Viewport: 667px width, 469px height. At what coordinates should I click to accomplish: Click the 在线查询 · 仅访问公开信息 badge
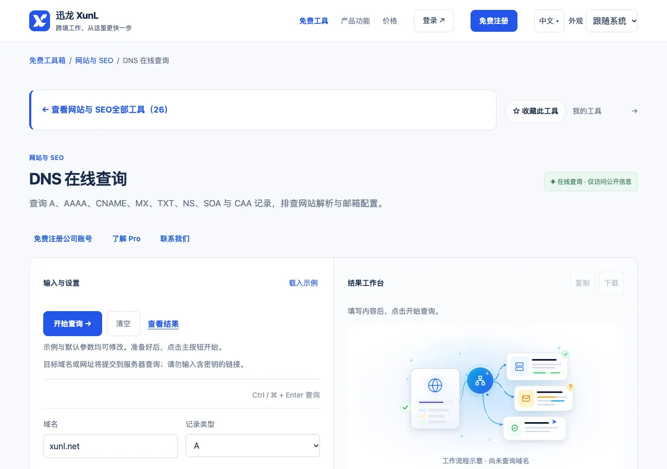(591, 182)
